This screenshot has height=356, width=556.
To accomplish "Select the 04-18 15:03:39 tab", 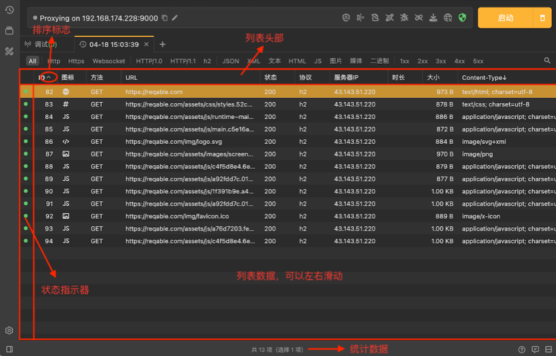I will 113,44.
